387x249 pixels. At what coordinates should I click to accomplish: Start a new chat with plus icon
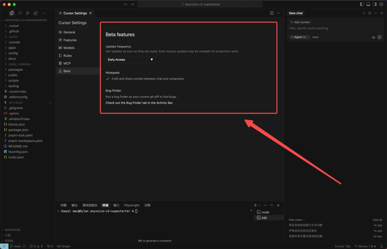[364, 13]
